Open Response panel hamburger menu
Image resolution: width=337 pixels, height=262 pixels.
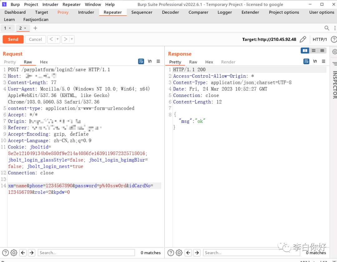324,61
